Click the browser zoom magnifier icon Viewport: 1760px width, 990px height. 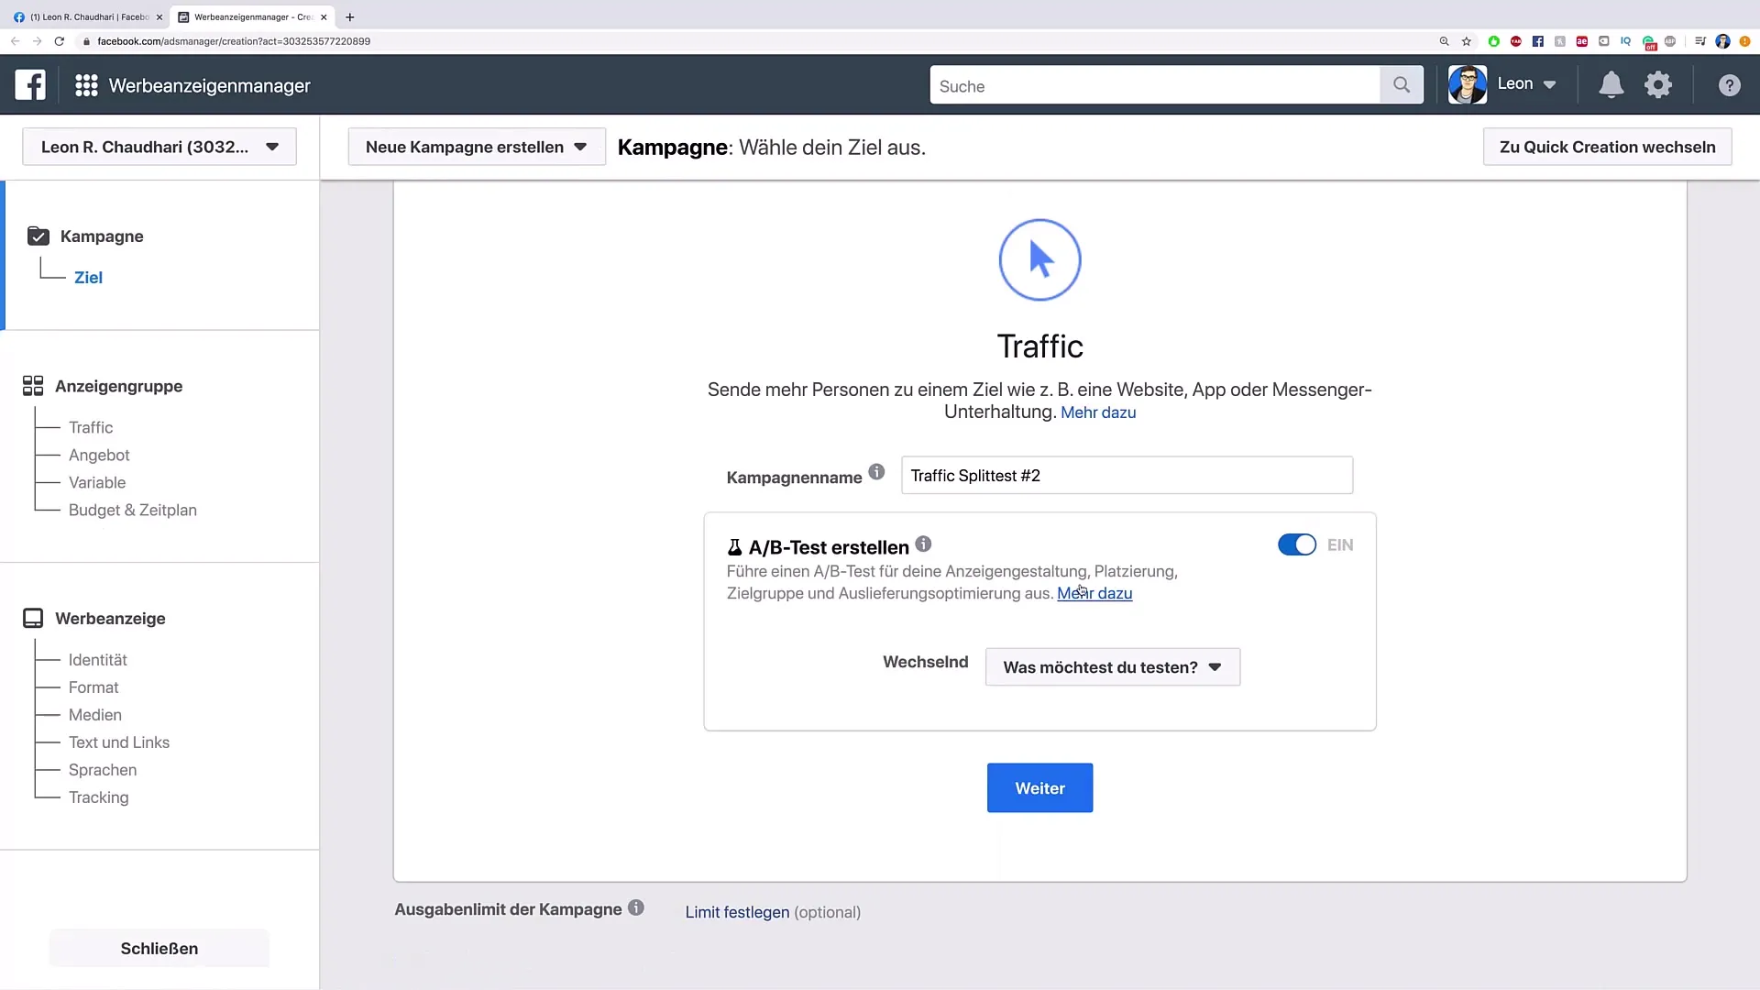pyautogui.click(x=1445, y=41)
